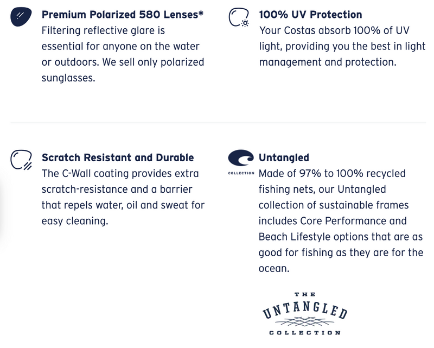
Task: Select the Untangled heading
Action: pos(284,157)
